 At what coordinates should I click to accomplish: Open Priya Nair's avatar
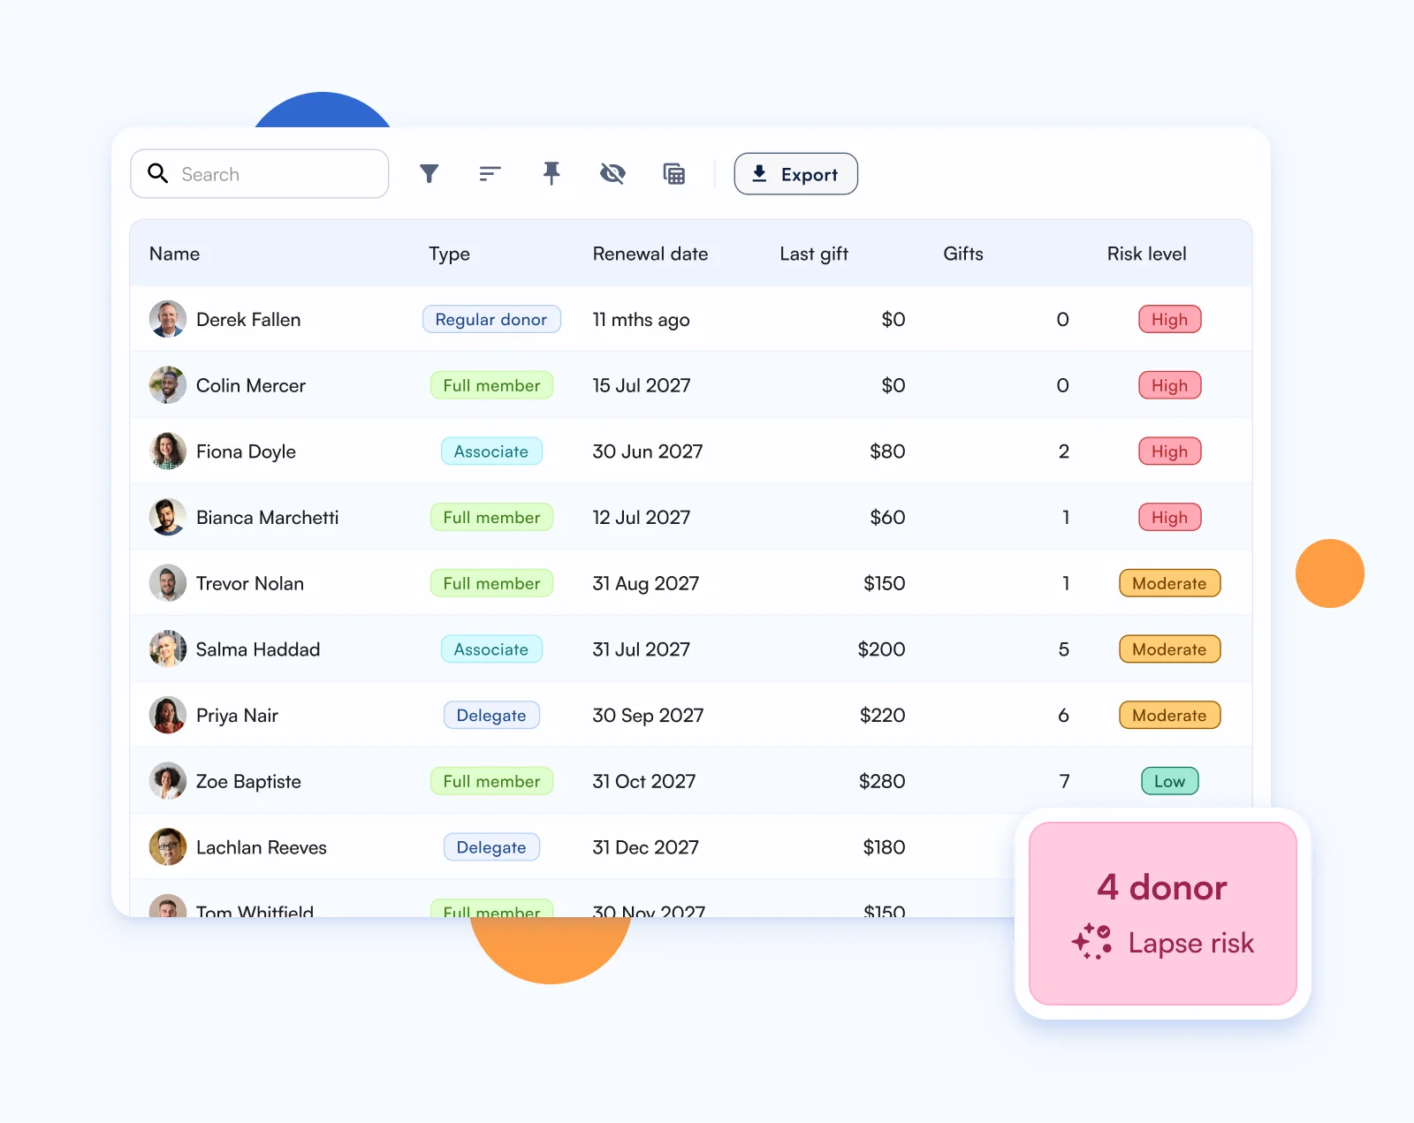pos(168,715)
